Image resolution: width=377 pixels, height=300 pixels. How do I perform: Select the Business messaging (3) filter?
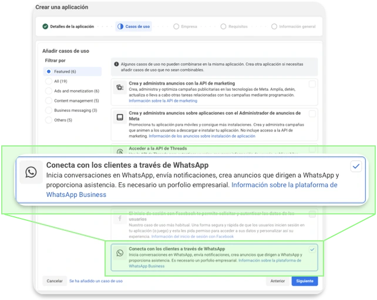[x=71, y=110]
